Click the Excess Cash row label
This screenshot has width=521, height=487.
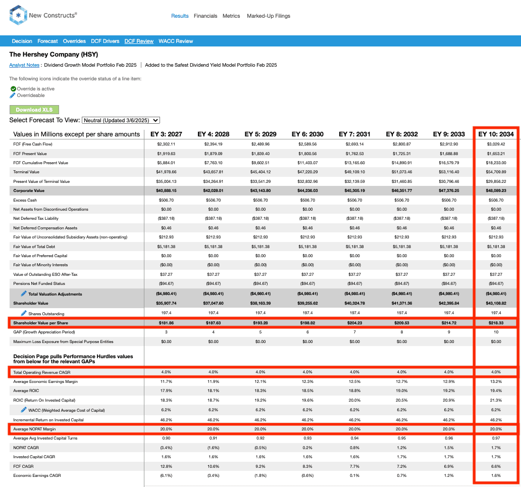click(x=25, y=200)
